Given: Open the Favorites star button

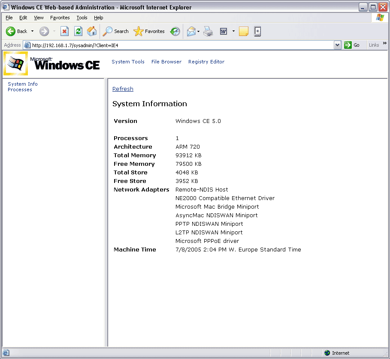Looking at the screenshot, I should 149,31.
